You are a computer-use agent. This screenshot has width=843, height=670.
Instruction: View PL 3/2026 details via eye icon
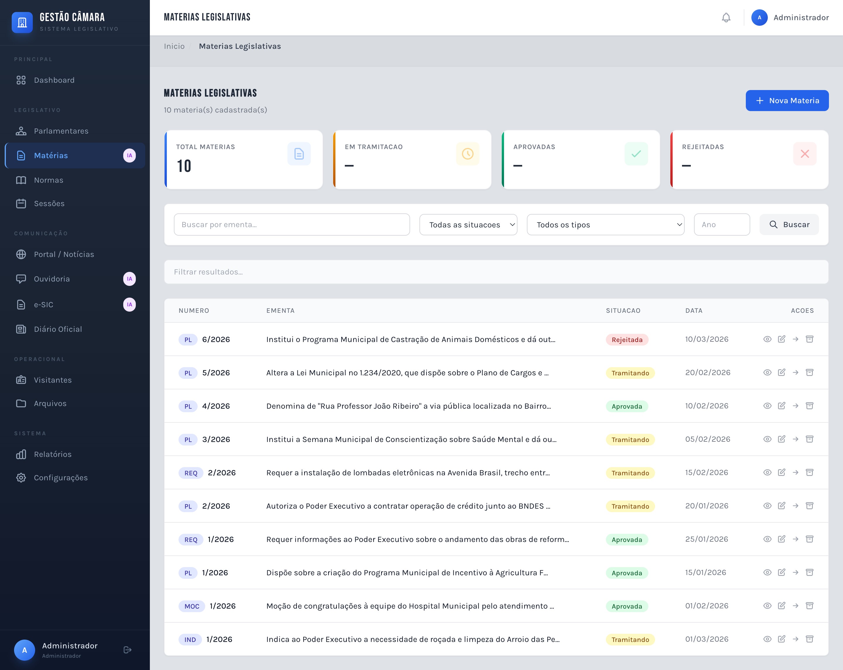pyautogui.click(x=767, y=439)
